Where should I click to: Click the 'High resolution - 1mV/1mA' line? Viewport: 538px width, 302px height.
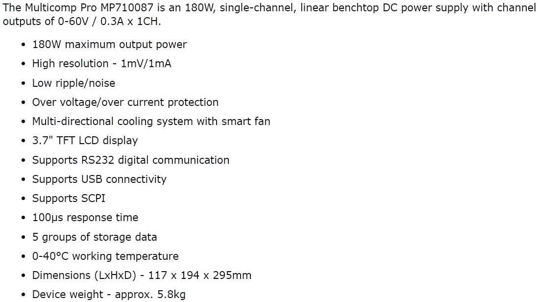point(101,64)
